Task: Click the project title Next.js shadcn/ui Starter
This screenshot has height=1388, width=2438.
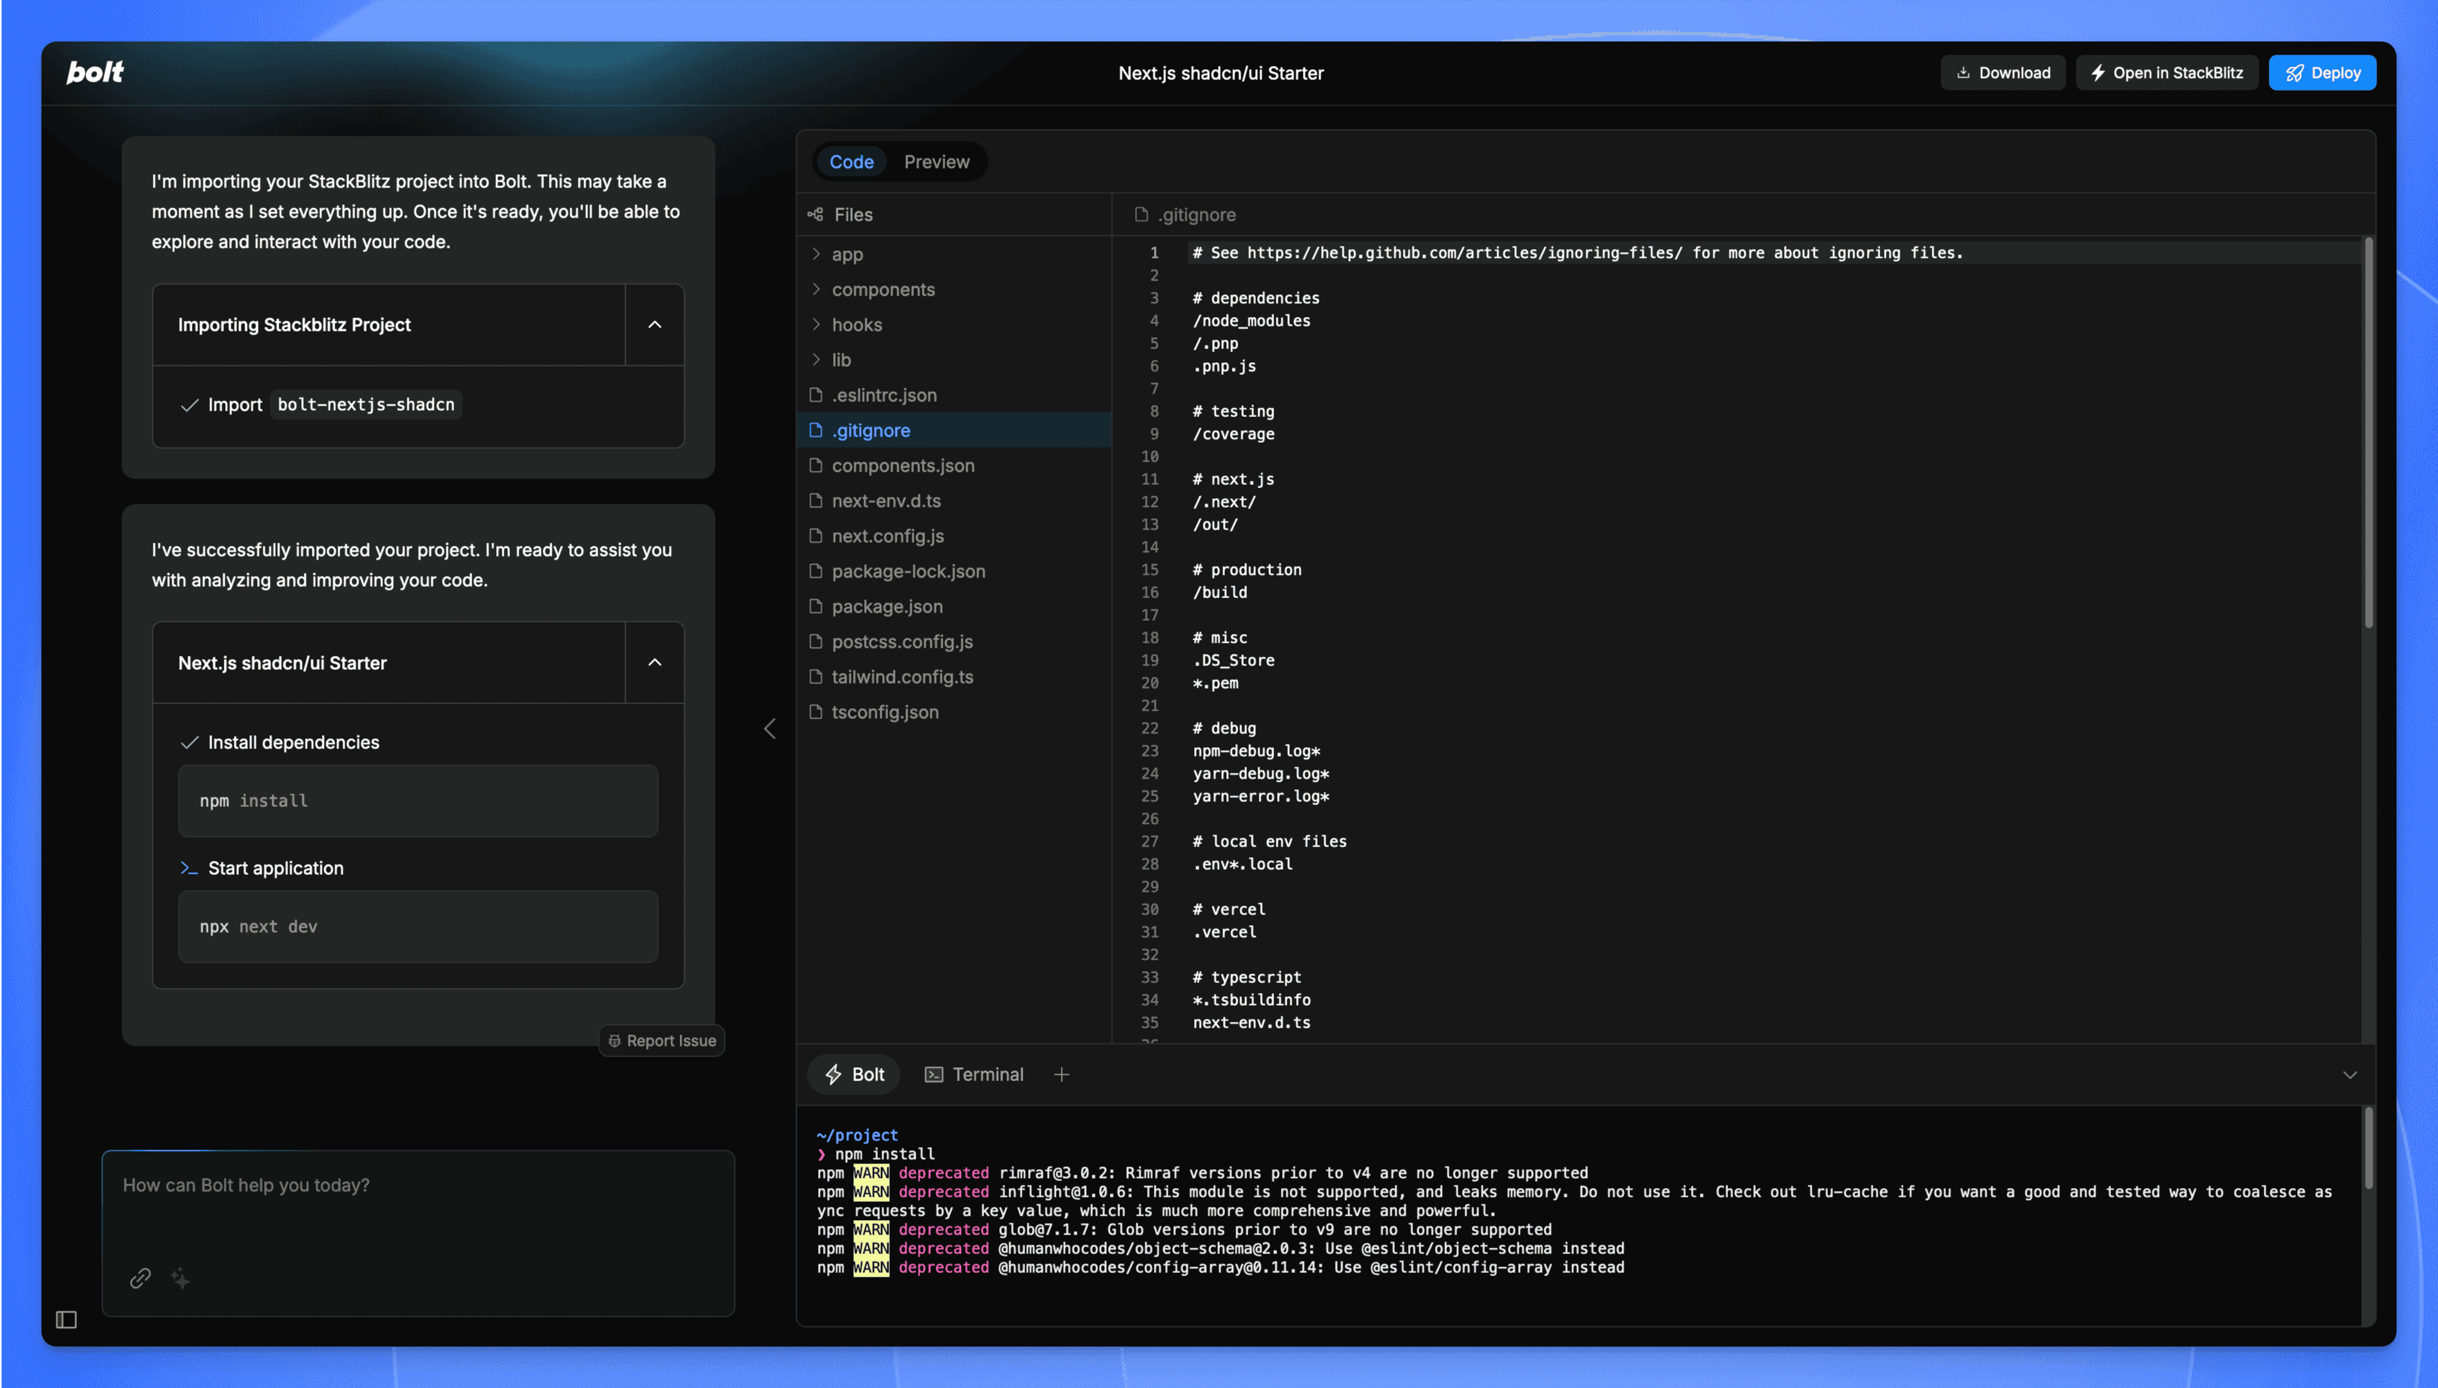Action: pos(1221,74)
